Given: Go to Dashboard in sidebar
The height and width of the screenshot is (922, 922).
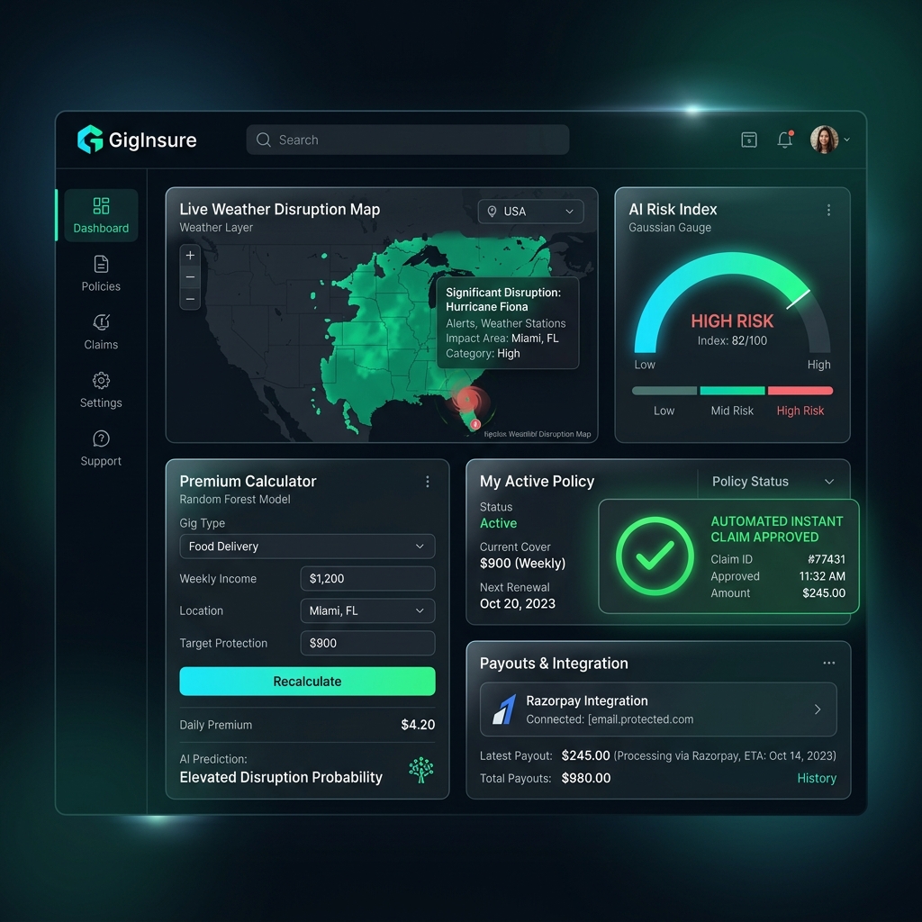Looking at the screenshot, I should point(101,215).
